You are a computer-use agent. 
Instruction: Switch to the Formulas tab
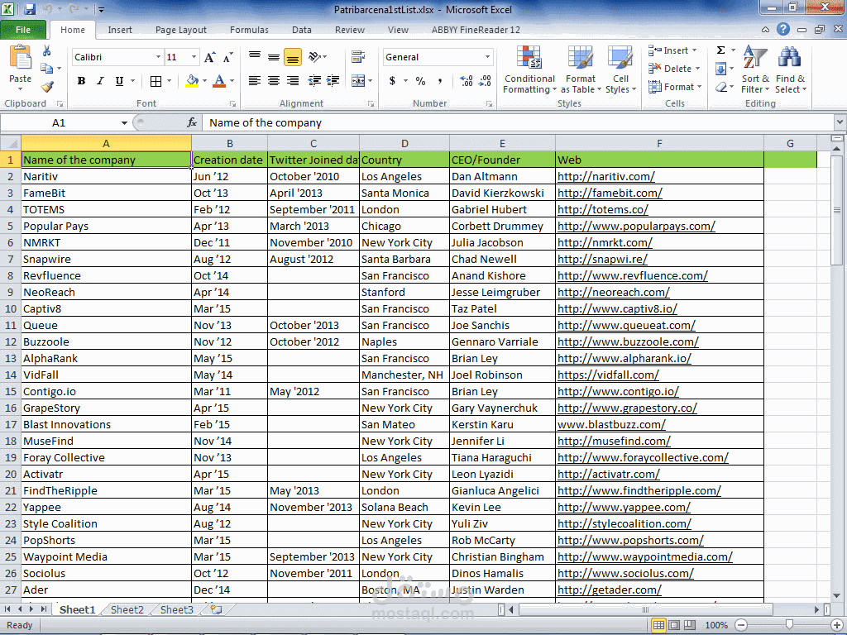pos(249,30)
